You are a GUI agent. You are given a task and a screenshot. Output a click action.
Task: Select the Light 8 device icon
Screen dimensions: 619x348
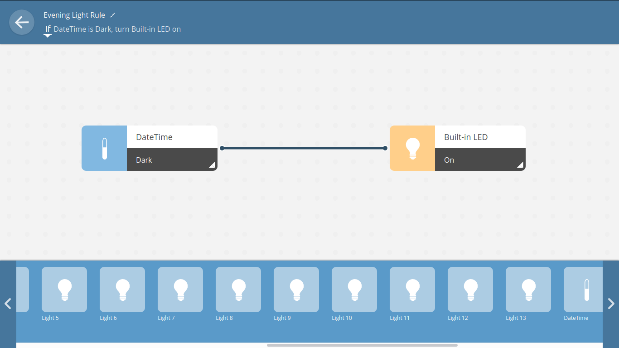click(x=238, y=290)
